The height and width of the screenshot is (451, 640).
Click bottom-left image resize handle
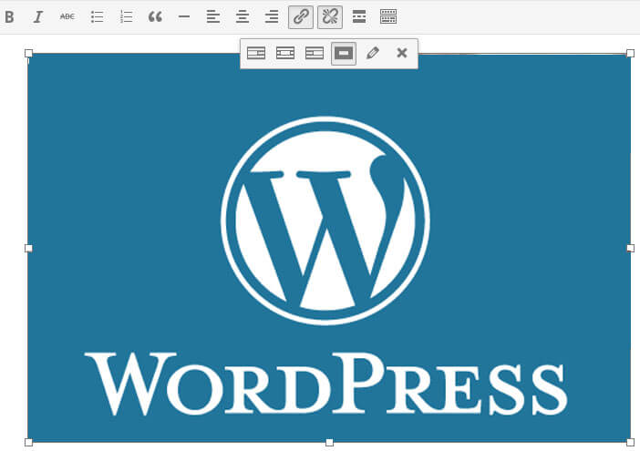click(x=28, y=442)
